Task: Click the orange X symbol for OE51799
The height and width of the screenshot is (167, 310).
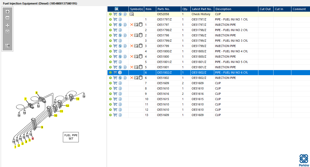Action: coord(132,46)
